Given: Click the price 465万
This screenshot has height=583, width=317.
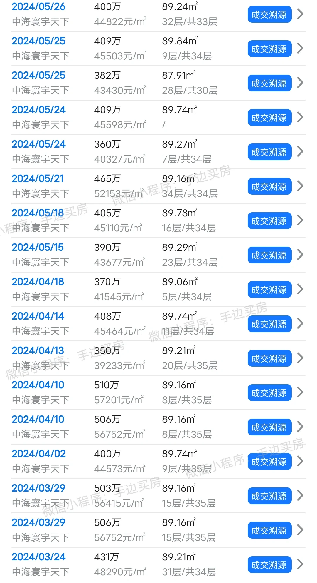Looking at the screenshot, I should pyautogui.click(x=107, y=178).
